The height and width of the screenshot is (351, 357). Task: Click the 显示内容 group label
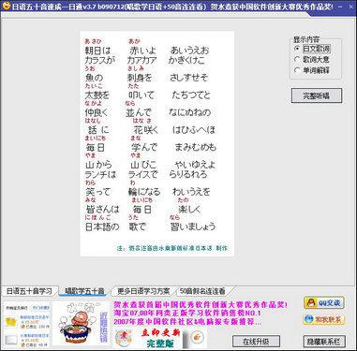(306, 40)
